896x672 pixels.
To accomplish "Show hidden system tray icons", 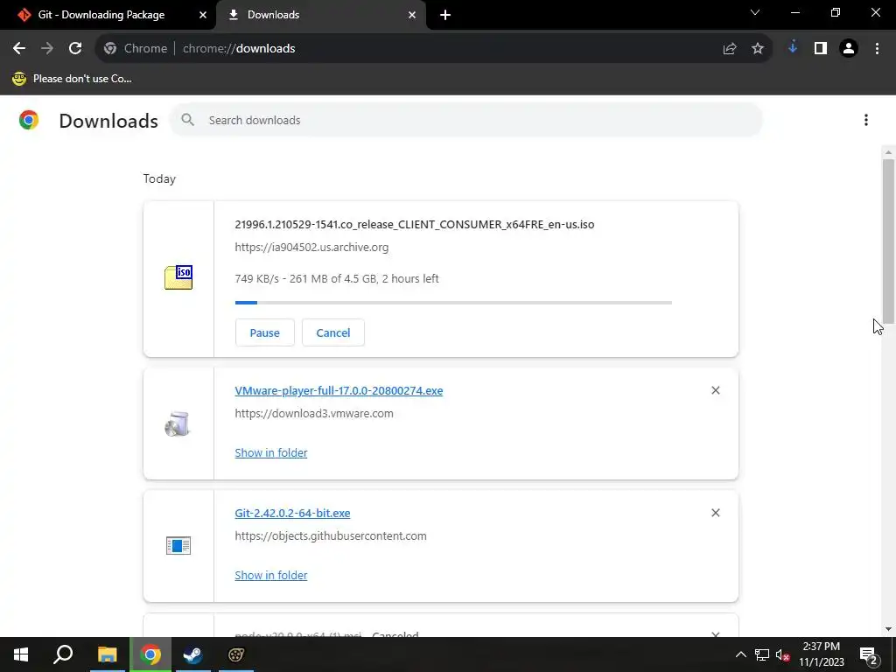I will click(x=740, y=654).
